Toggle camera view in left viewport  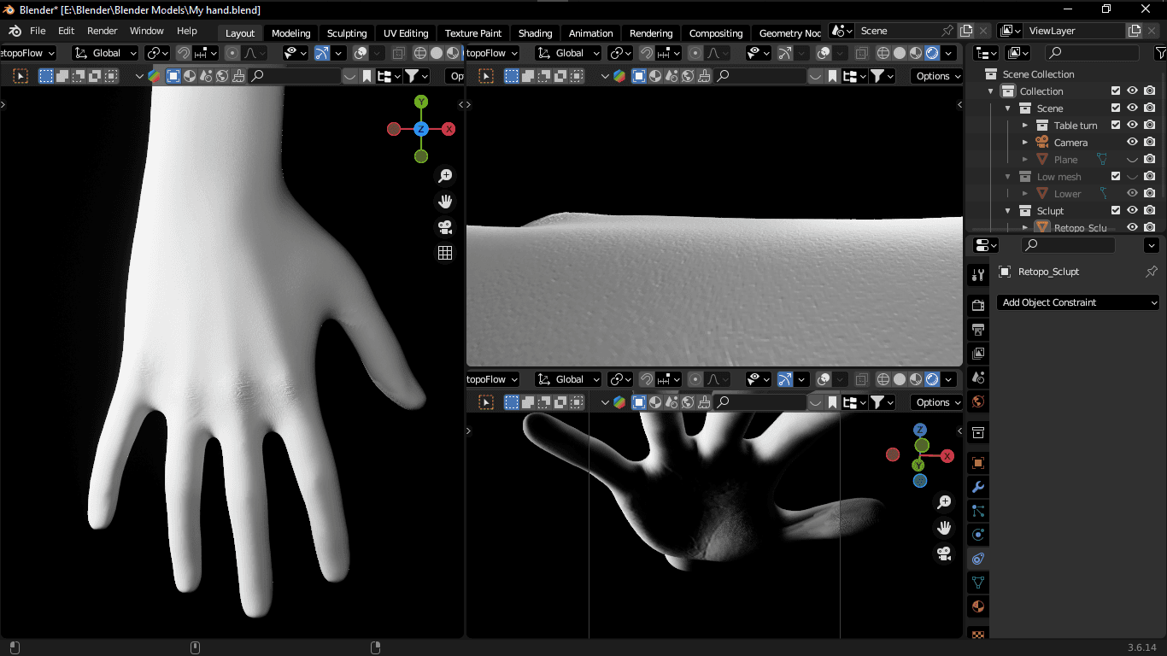pos(445,227)
